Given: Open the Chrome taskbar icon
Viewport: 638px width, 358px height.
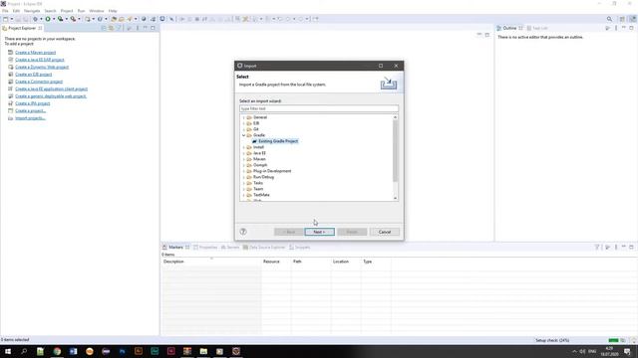Looking at the screenshot, I should point(57,351).
